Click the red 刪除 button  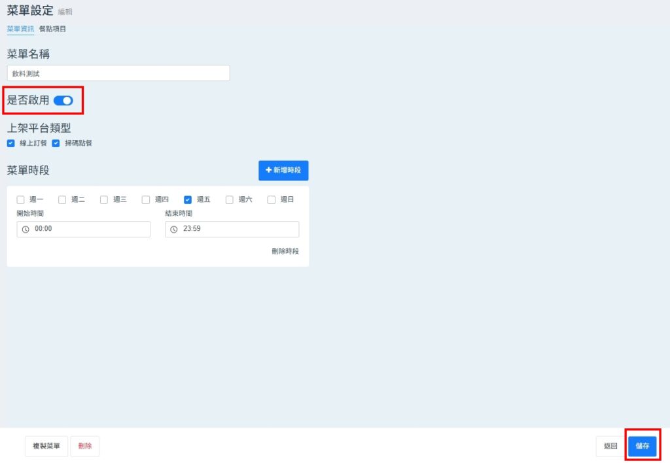tap(85, 446)
